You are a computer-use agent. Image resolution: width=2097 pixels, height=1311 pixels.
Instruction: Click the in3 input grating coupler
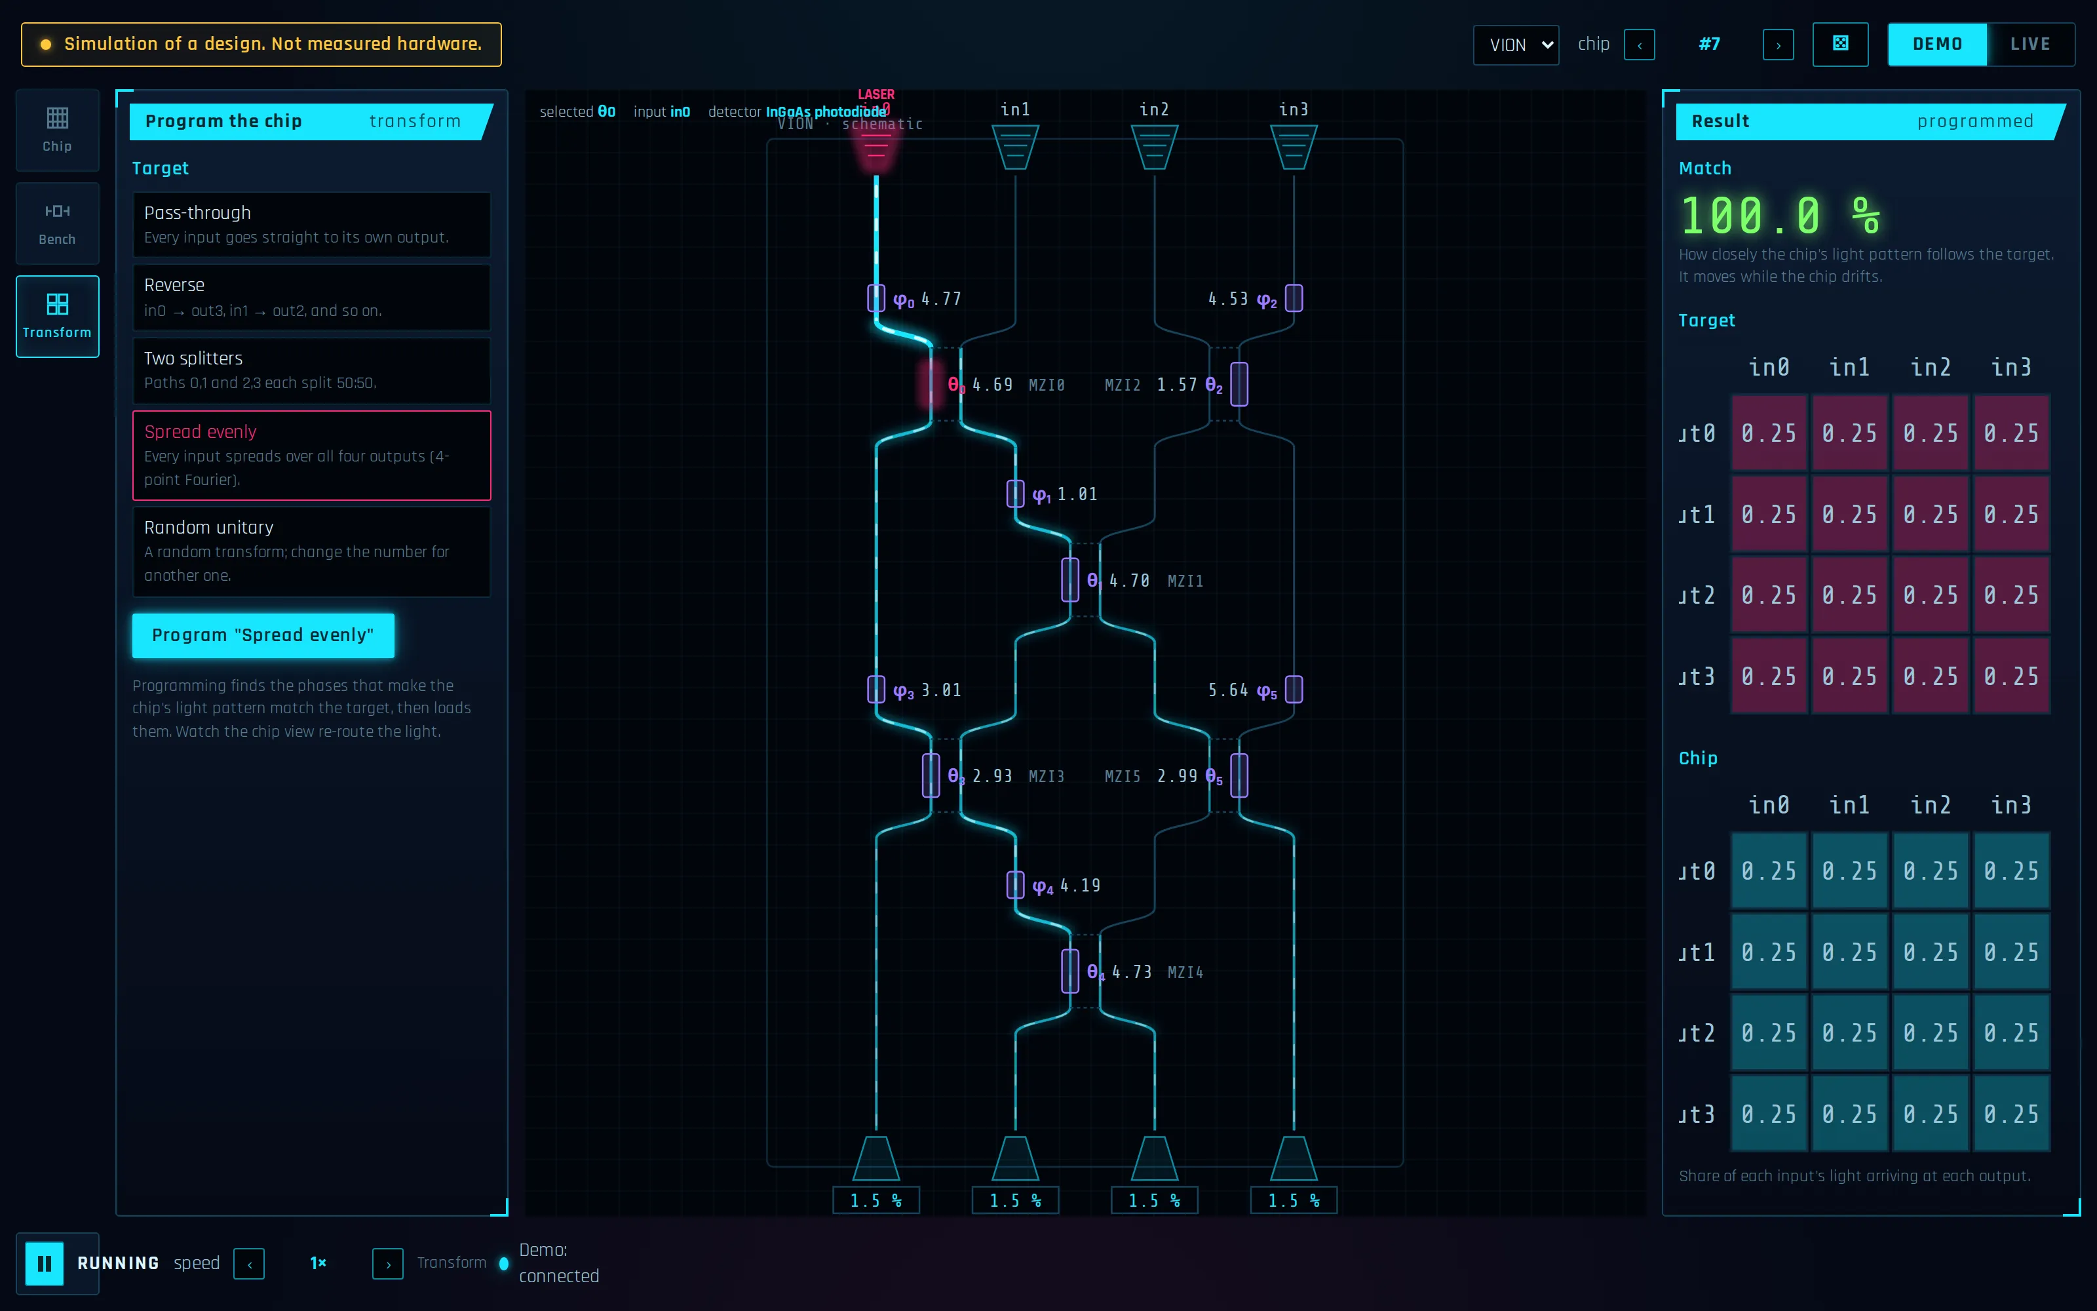pos(1294,147)
